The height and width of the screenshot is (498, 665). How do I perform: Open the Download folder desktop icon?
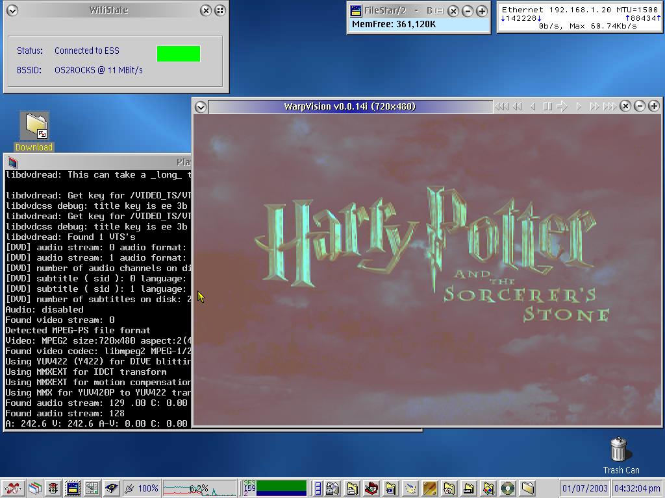pos(34,131)
